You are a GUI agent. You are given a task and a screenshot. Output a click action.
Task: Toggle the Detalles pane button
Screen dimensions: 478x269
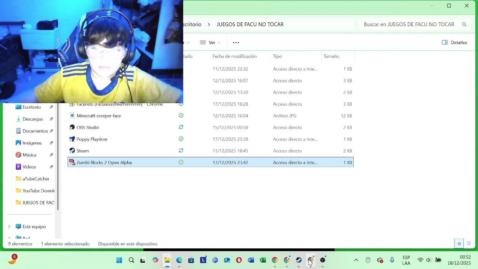(454, 43)
